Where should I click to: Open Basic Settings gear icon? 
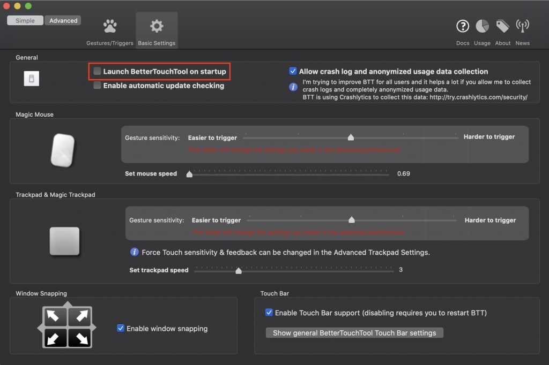point(157,26)
